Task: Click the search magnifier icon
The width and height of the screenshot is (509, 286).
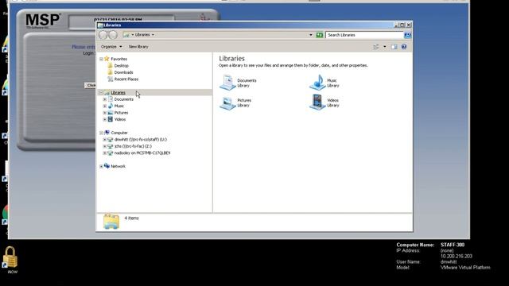Action: 407,35
